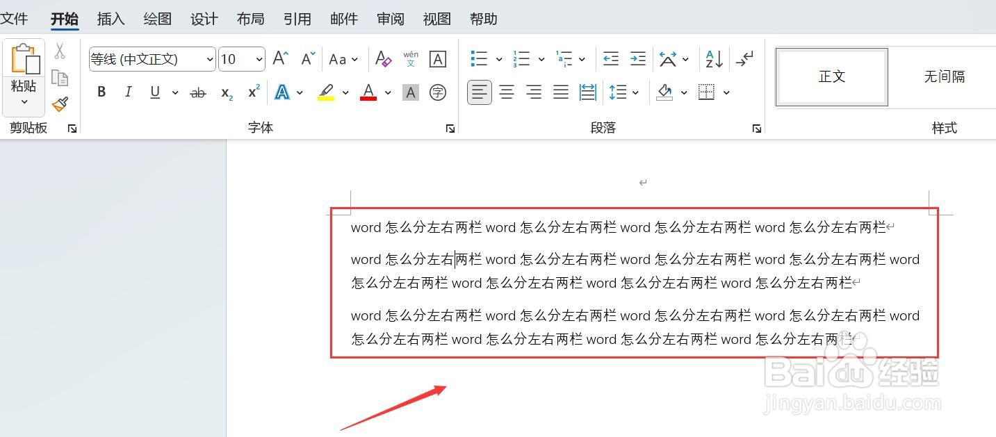The width and height of the screenshot is (996, 437).
Task: Enable center paragraph alignment
Action: [x=507, y=92]
